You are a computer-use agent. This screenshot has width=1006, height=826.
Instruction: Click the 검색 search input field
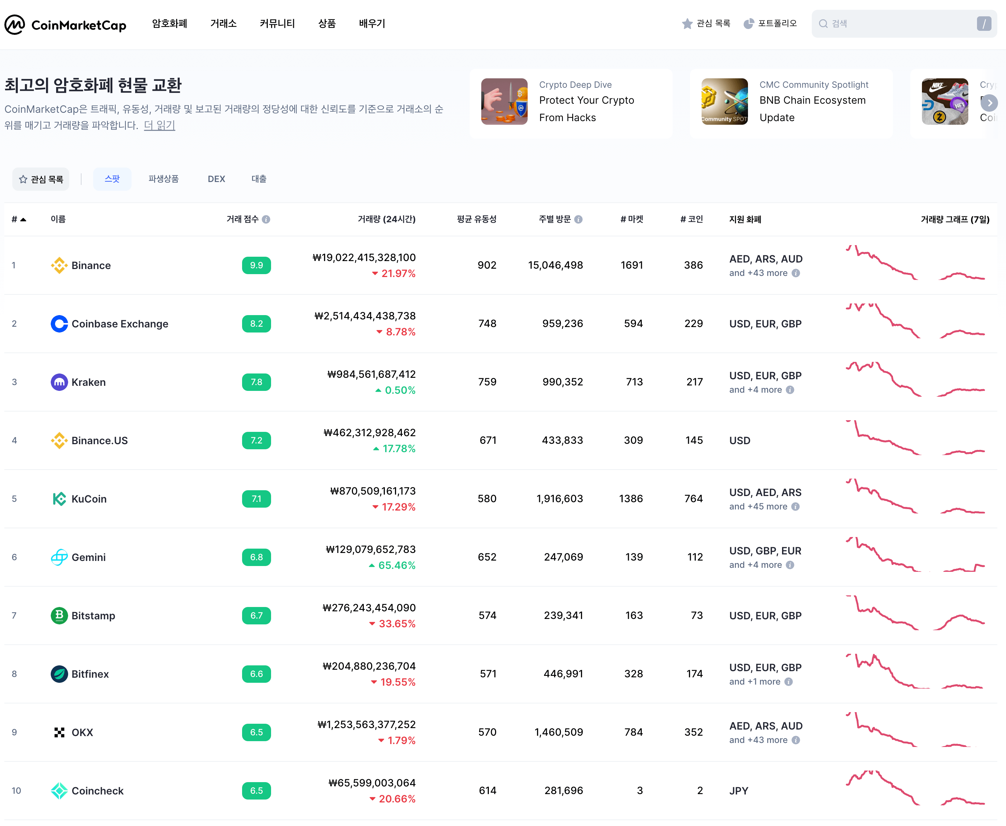tap(899, 22)
